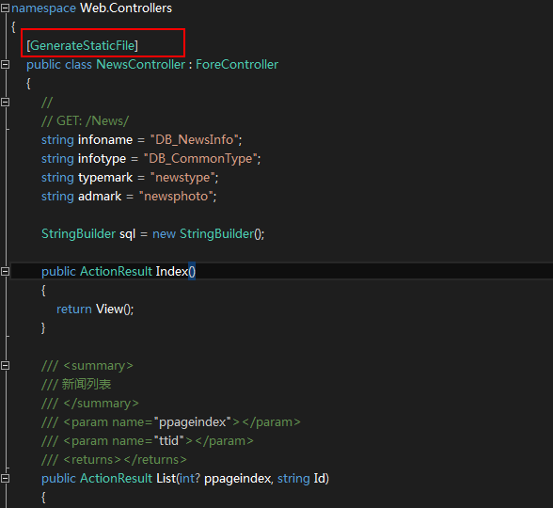Place cursor in "DB_NewsInfo" string literal
This screenshot has width=553, height=508.
[195, 140]
